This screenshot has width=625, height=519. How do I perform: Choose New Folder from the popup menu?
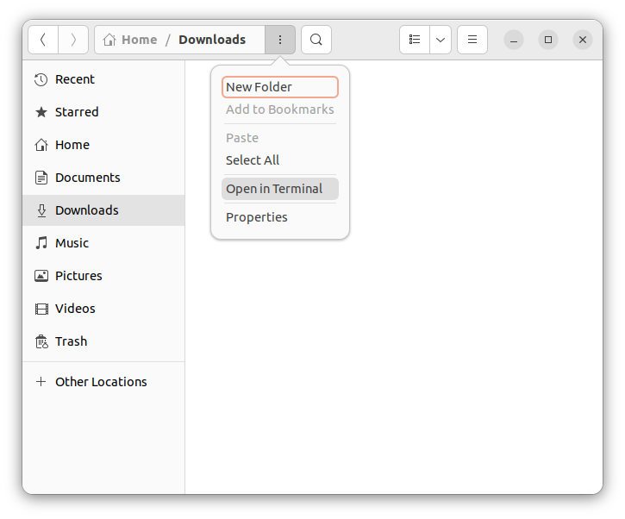pos(280,87)
